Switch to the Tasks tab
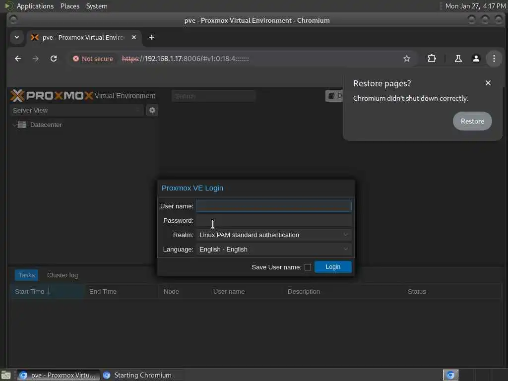 tap(27, 275)
